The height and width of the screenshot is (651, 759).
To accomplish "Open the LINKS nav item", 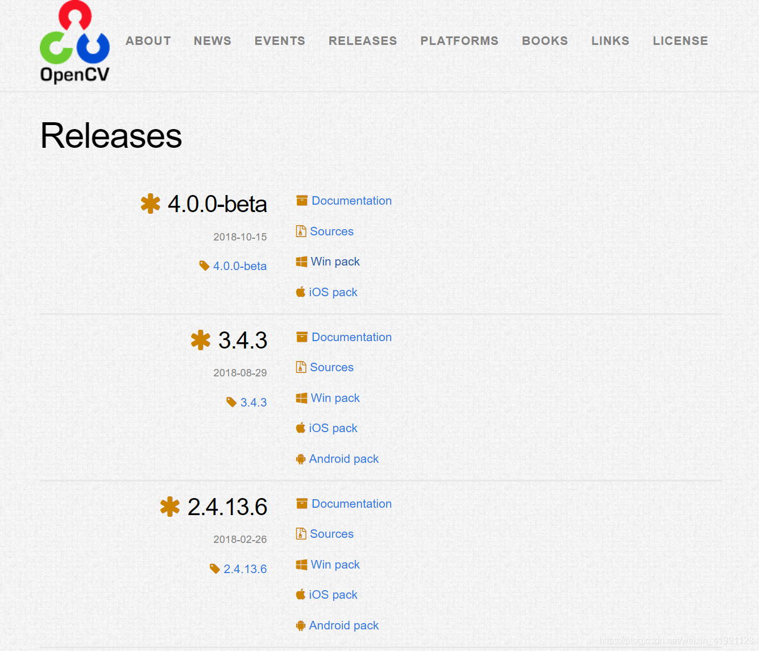I will [x=610, y=41].
